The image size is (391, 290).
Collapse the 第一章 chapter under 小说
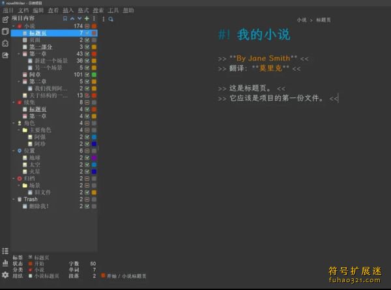coord(19,54)
